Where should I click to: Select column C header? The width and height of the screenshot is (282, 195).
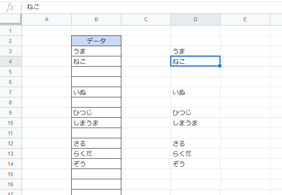pyautogui.click(x=146, y=20)
